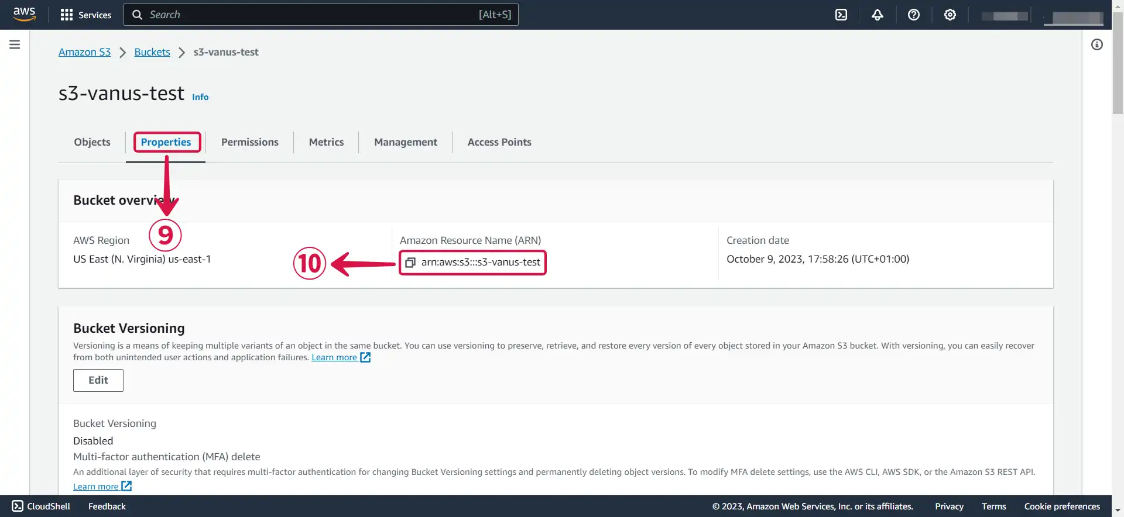Launch CloudShell from top toolbar icon
The height and width of the screenshot is (517, 1124).
tap(841, 15)
